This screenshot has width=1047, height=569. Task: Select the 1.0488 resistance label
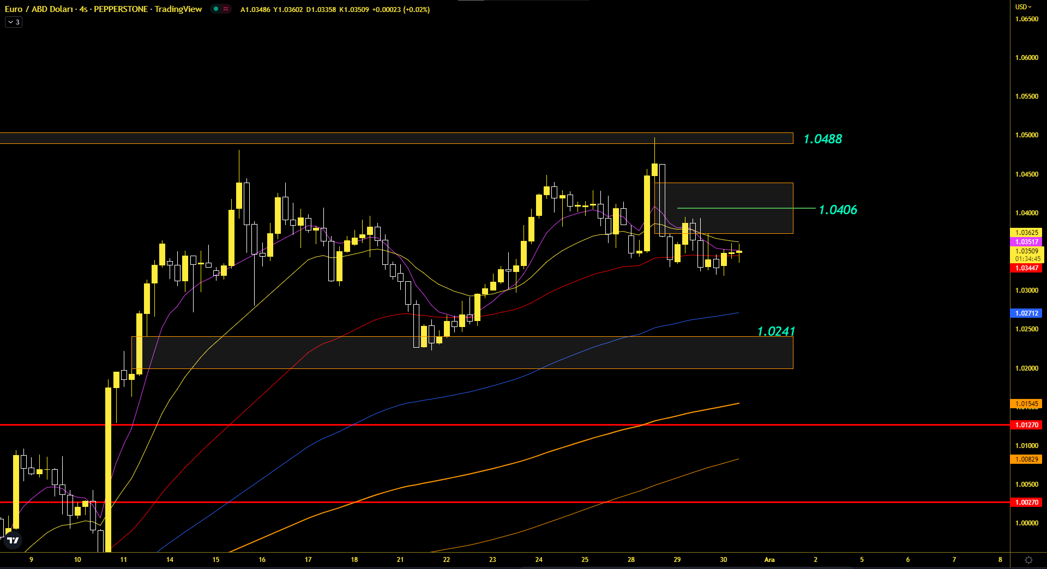[822, 139]
